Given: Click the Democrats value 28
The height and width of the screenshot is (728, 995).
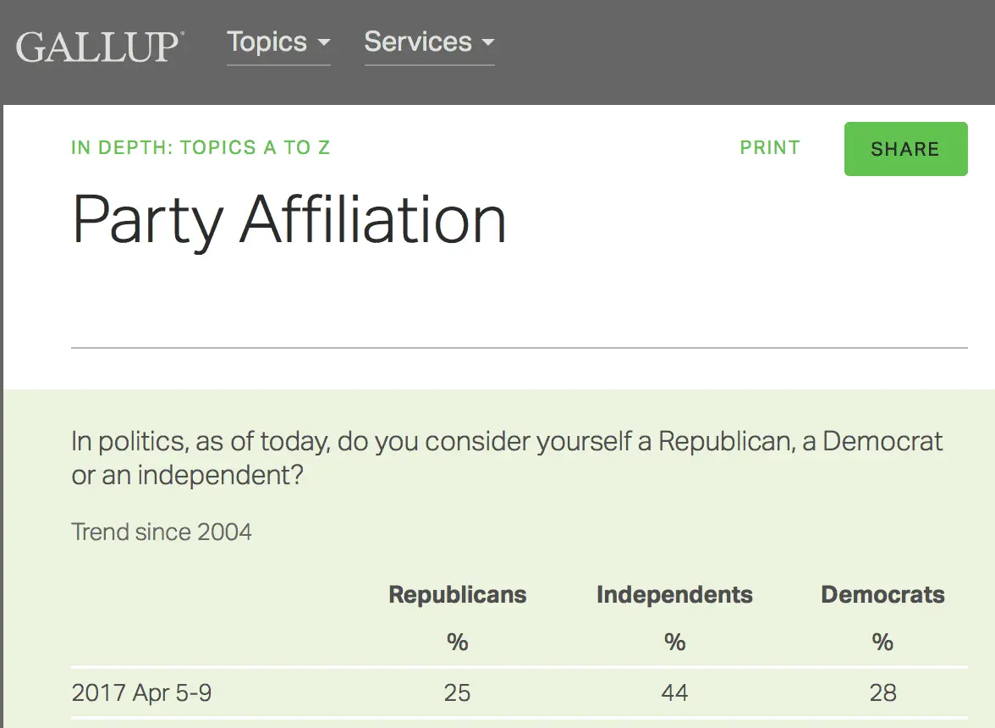Looking at the screenshot, I should [x=882, y=693].
